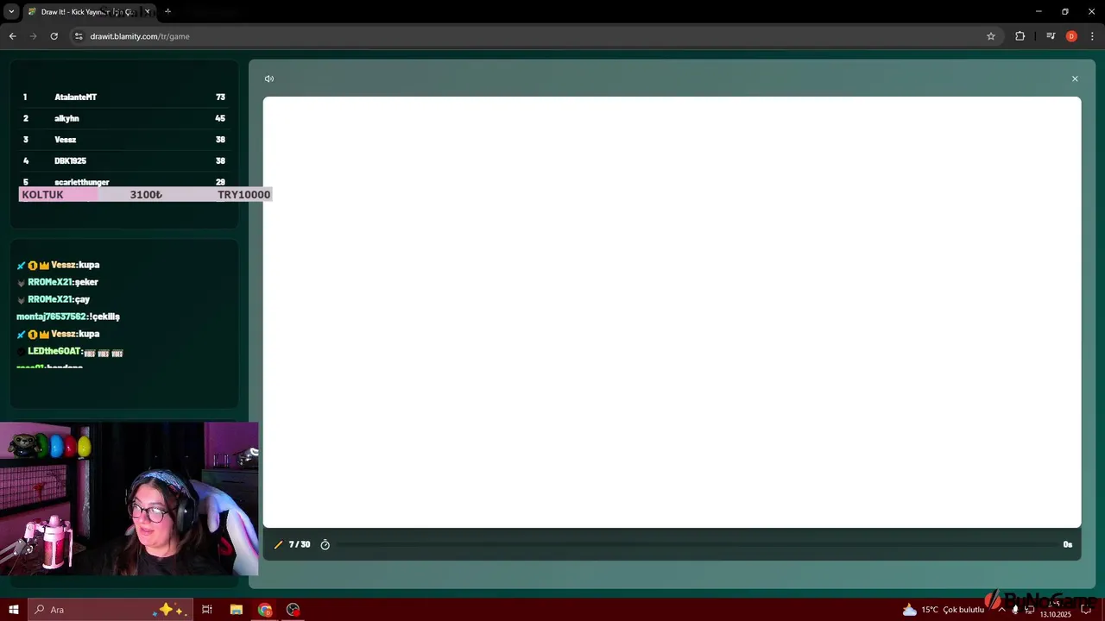1105x621 pixels.
Task: Click LEDtheGOAT's chat message
Action: [x=70, y=352]
